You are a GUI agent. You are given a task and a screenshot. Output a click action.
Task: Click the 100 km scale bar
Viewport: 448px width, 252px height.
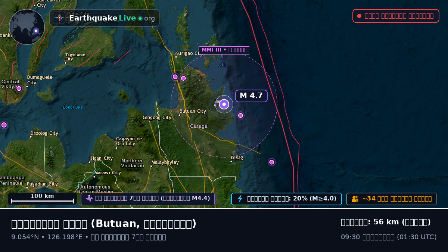click(42, 199)
